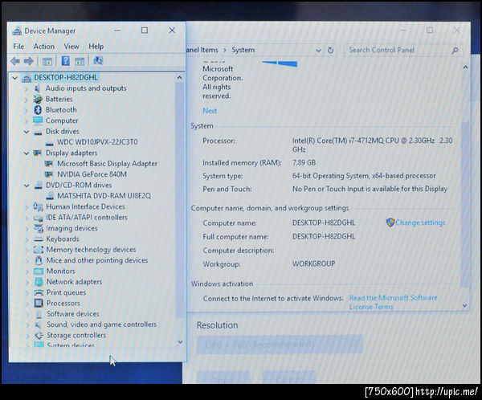This screenshot has height=400, width=482.
Task: Collapse the DESKTOP-H82DGHL root node
Action: (14, 78)
